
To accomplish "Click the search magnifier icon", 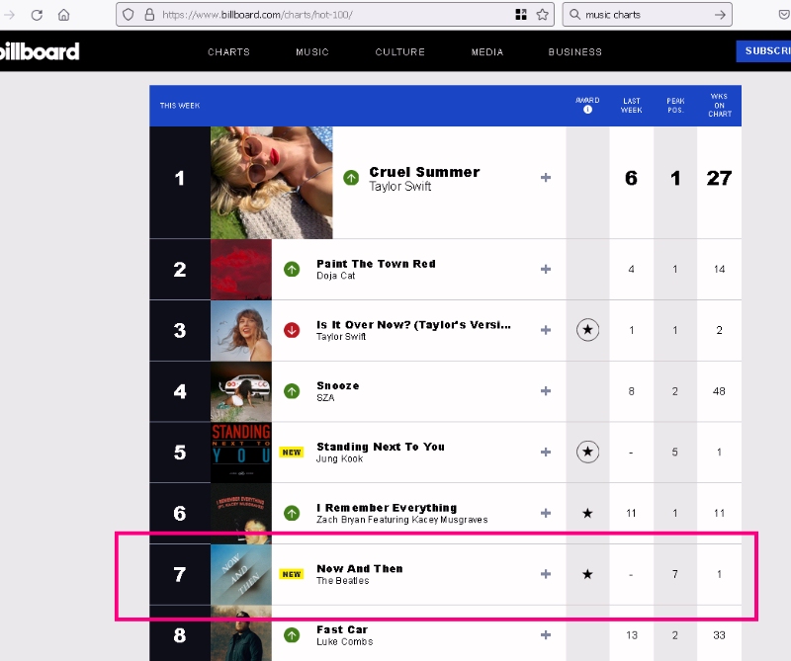I will (574, 15).
